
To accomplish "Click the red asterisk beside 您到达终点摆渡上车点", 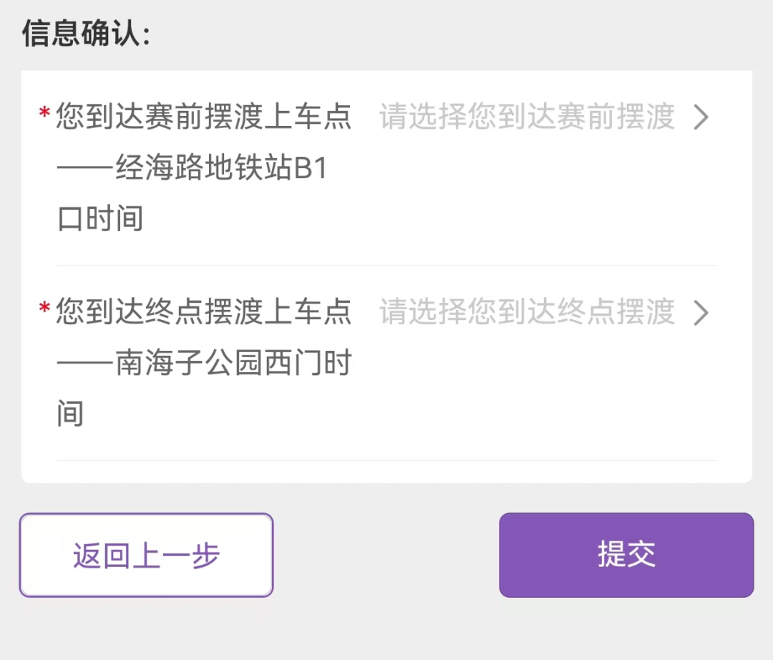I will [44, 309].
